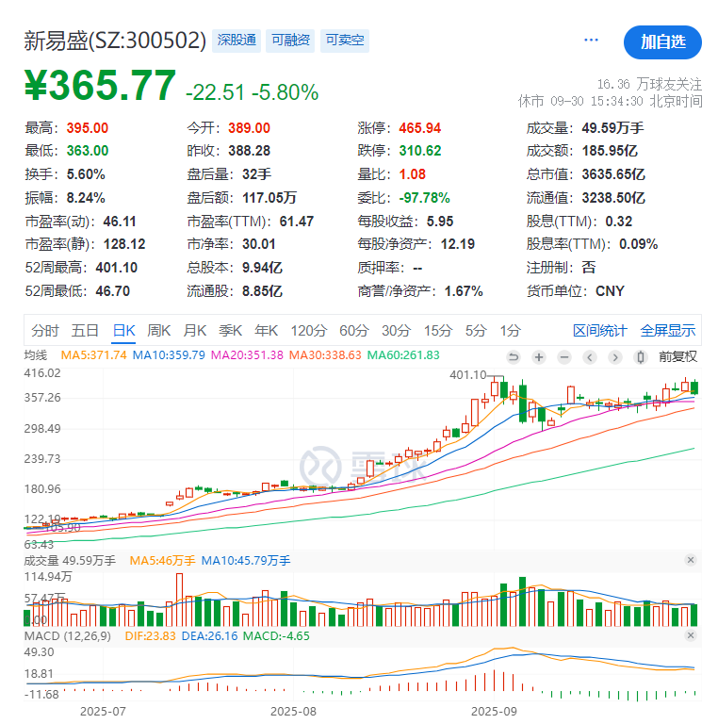Screen dimensions: 718x724
Task: Click the chart reset (undo arrow) icon
Action: (514, 357)
